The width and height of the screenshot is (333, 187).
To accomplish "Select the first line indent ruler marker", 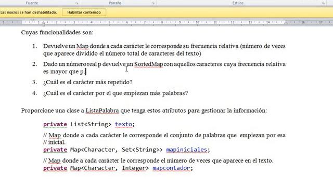I will (x=32, y=20).
